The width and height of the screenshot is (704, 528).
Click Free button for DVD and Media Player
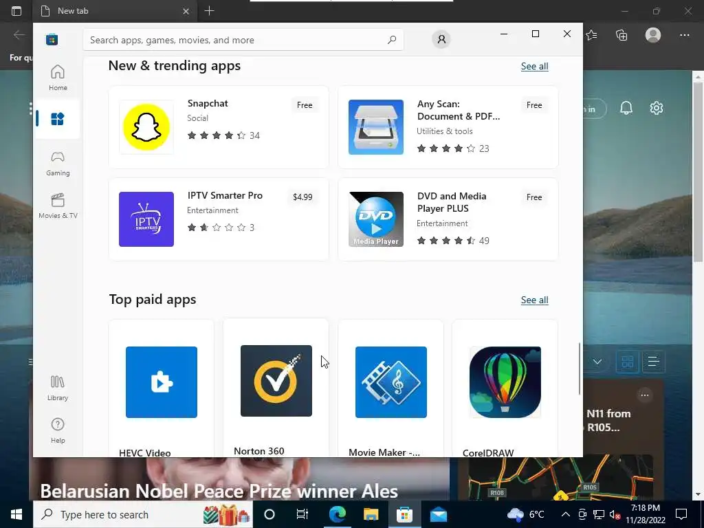(534, 197)
